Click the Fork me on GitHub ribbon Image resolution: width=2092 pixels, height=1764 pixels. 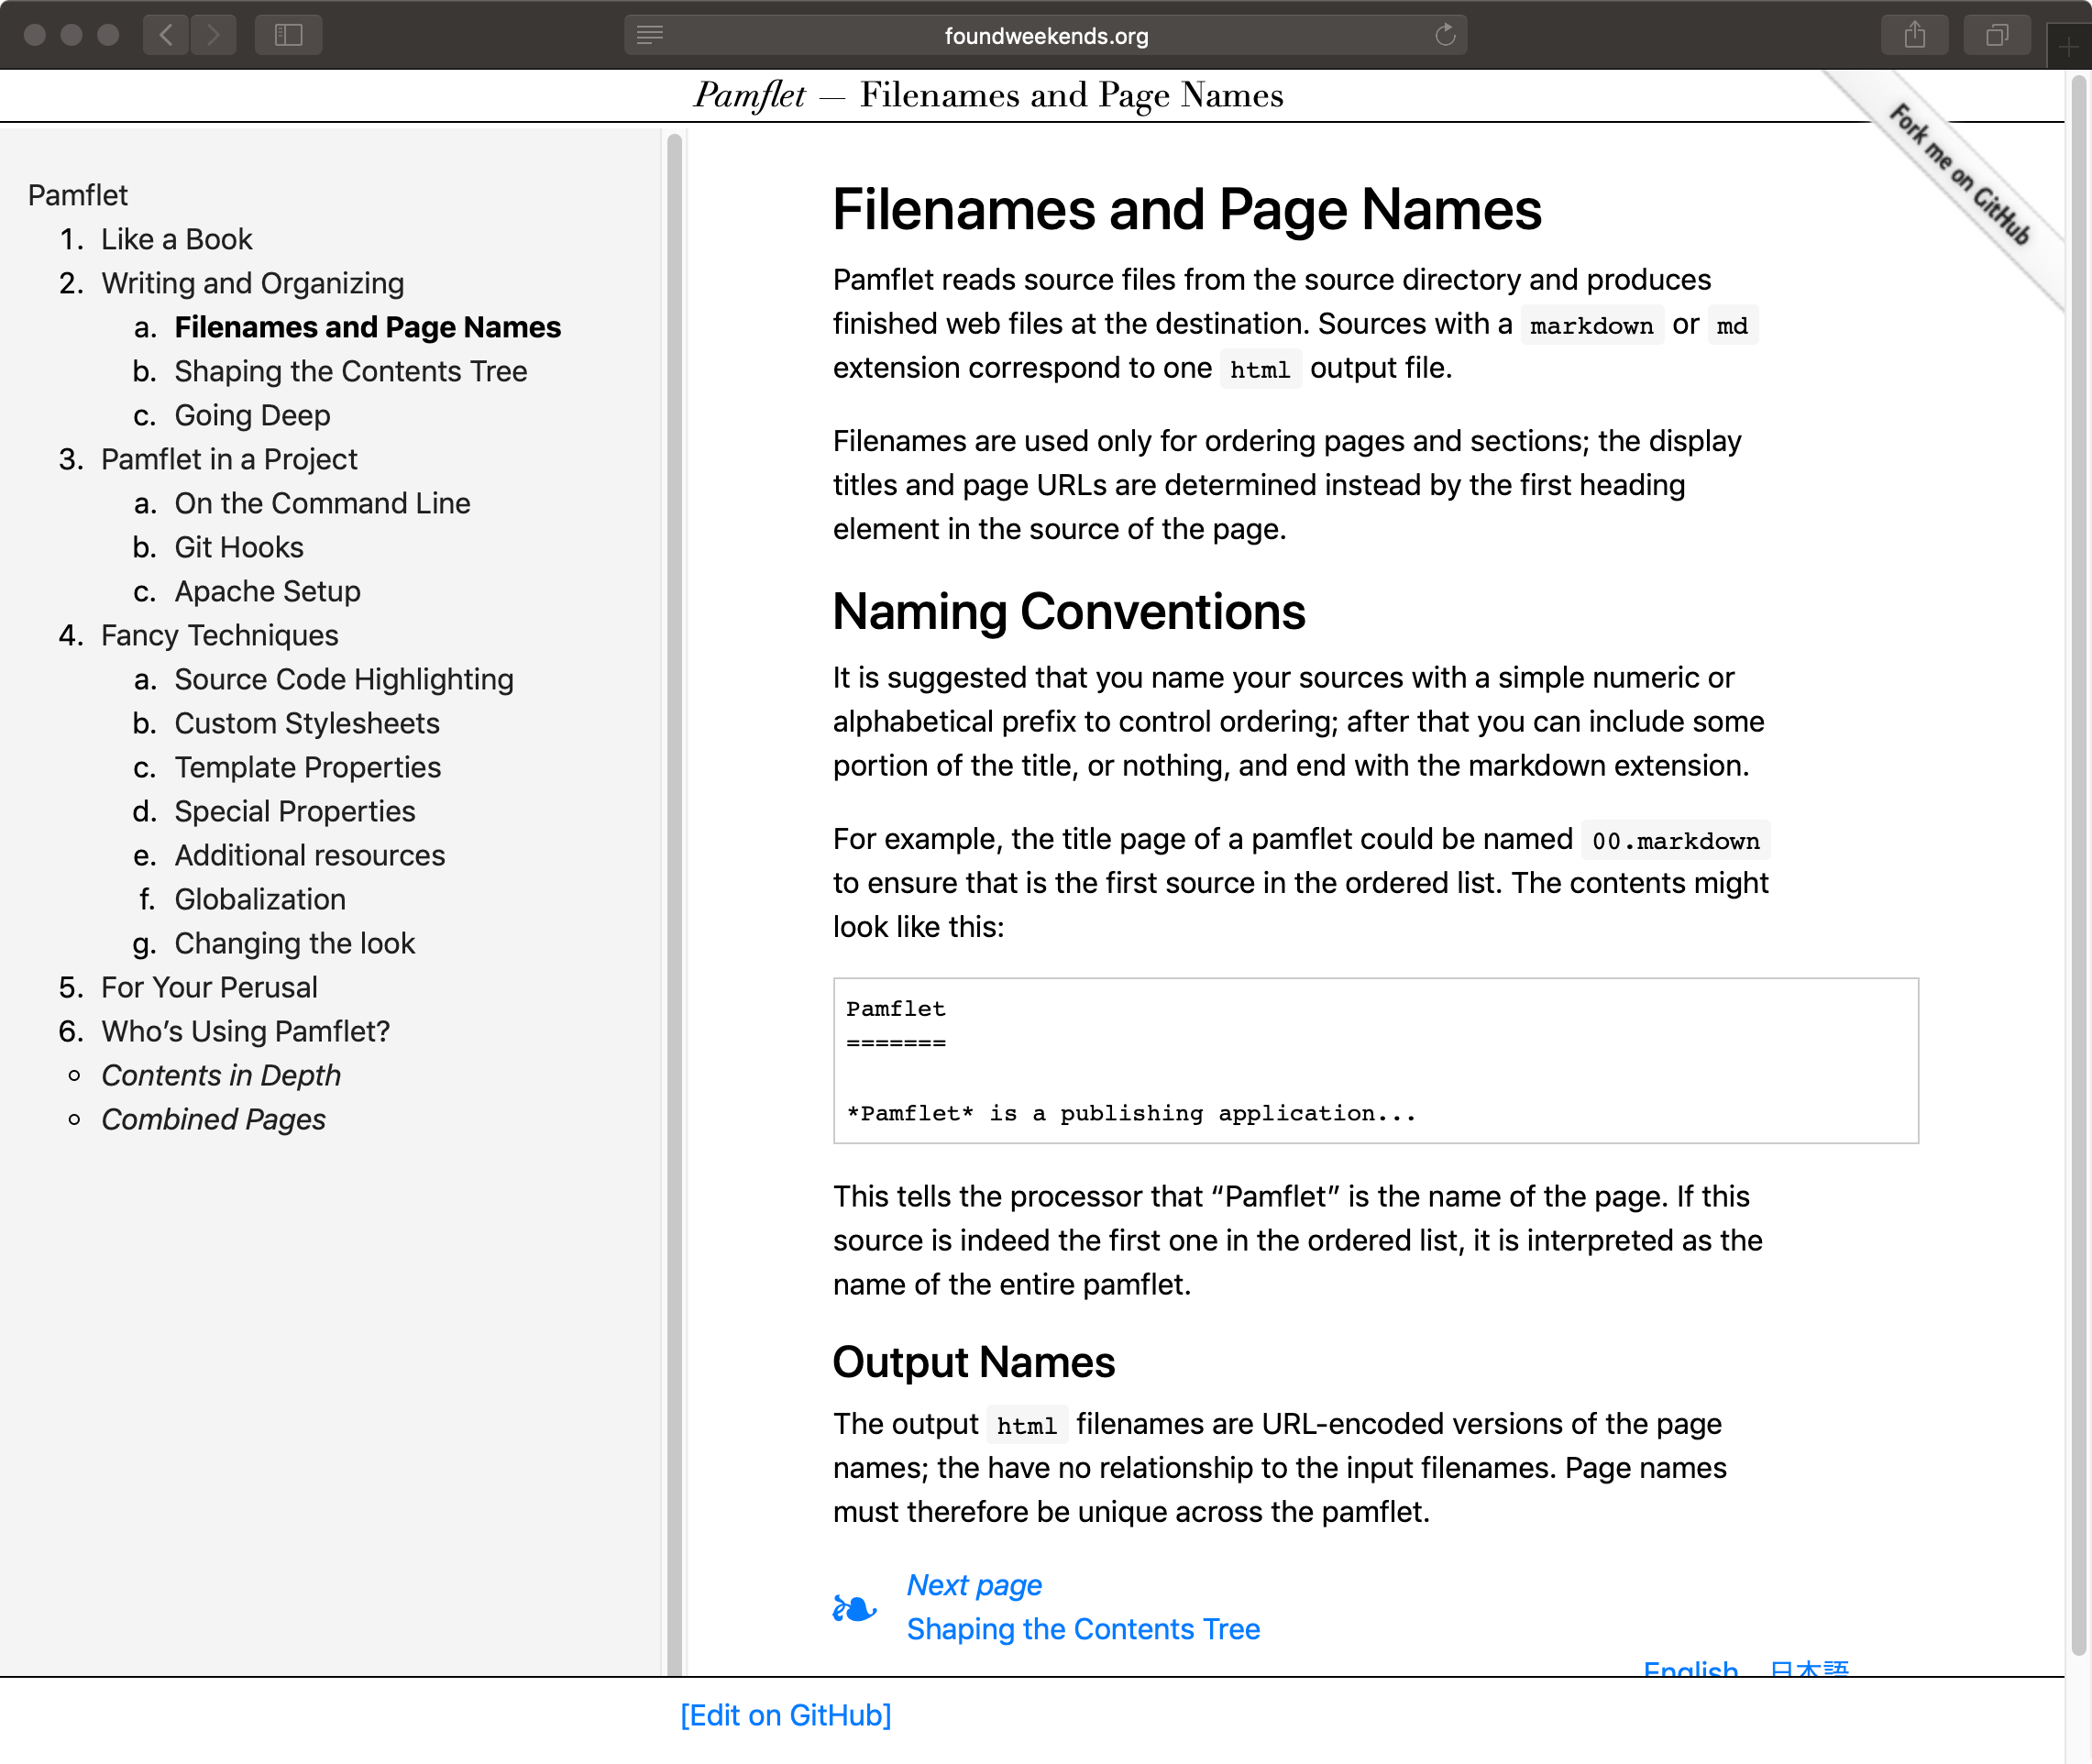point(1959,175)
